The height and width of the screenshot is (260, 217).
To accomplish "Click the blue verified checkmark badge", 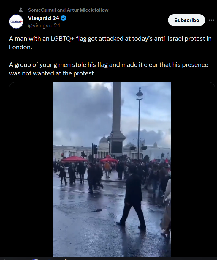I will tap(64, 18).
